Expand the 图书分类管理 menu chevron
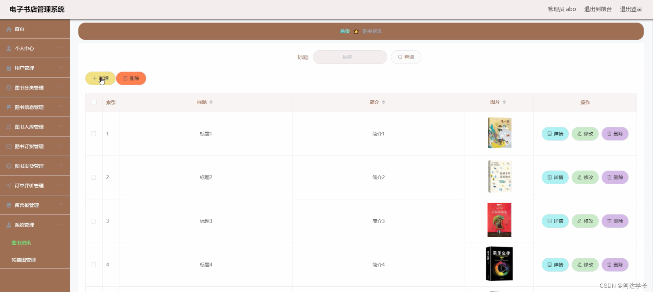This screenshot has width=653, height=292. (61, 87)
